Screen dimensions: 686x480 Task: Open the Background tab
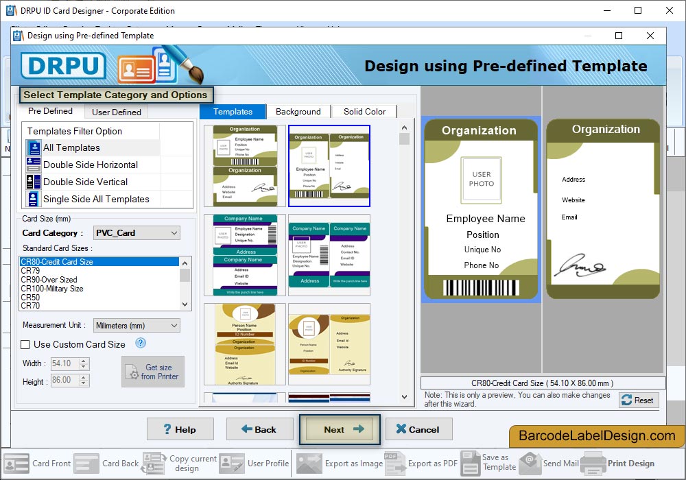(298, 112)
